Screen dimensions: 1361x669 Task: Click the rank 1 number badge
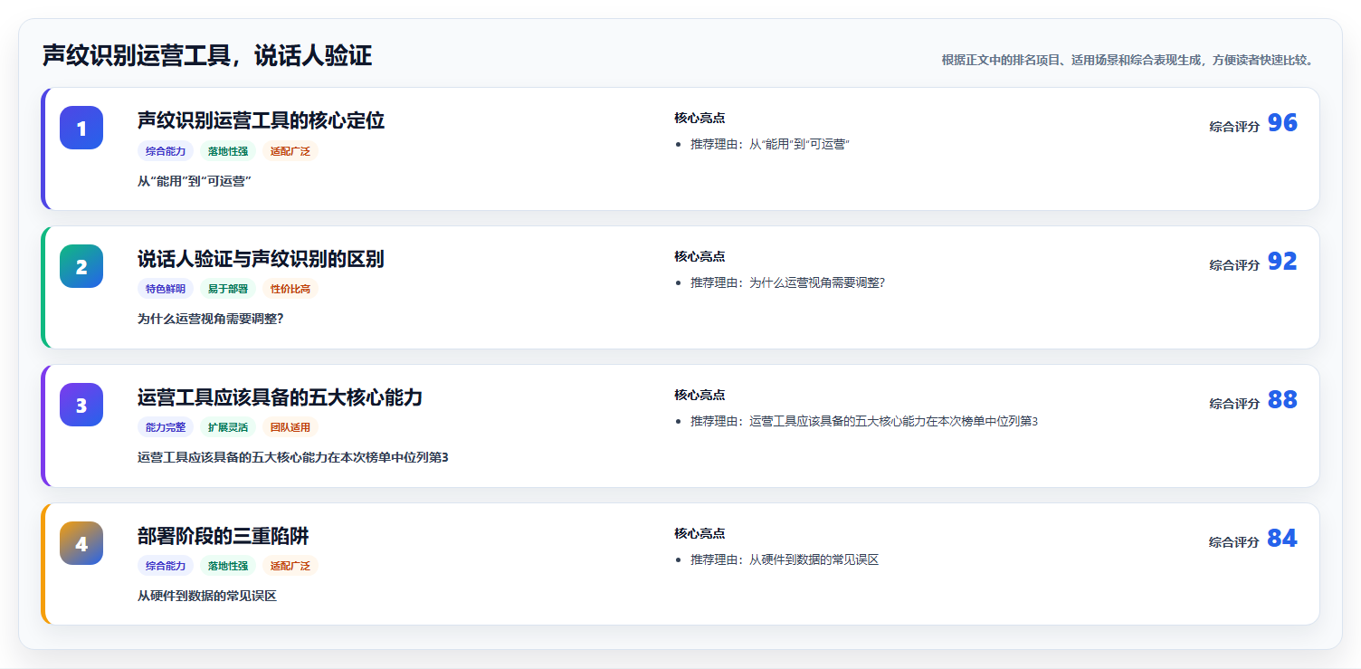pyautogui.click(x=81, y=128)
